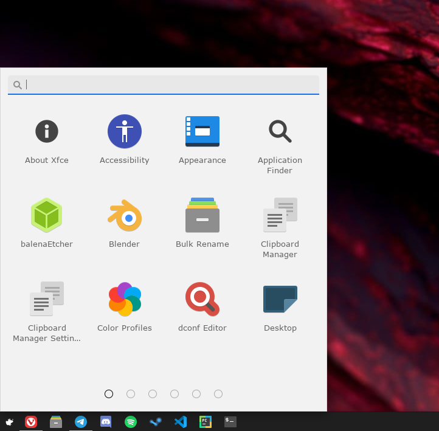Select the first page indicator dot
439x431 pixels.
click(x=109, y=394)
